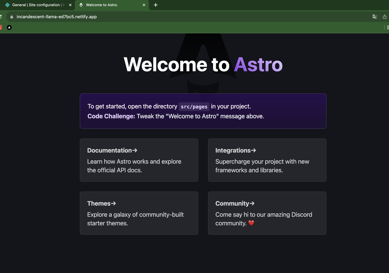The height and width of the screenshot is (273, 389).
Task: Click 'Learn how Astro works and explore' text
Action: [x=134, y=162]
